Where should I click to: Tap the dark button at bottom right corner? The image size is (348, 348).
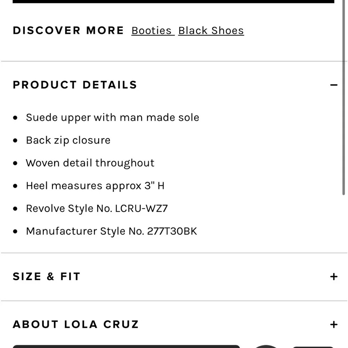click(313, 347)
